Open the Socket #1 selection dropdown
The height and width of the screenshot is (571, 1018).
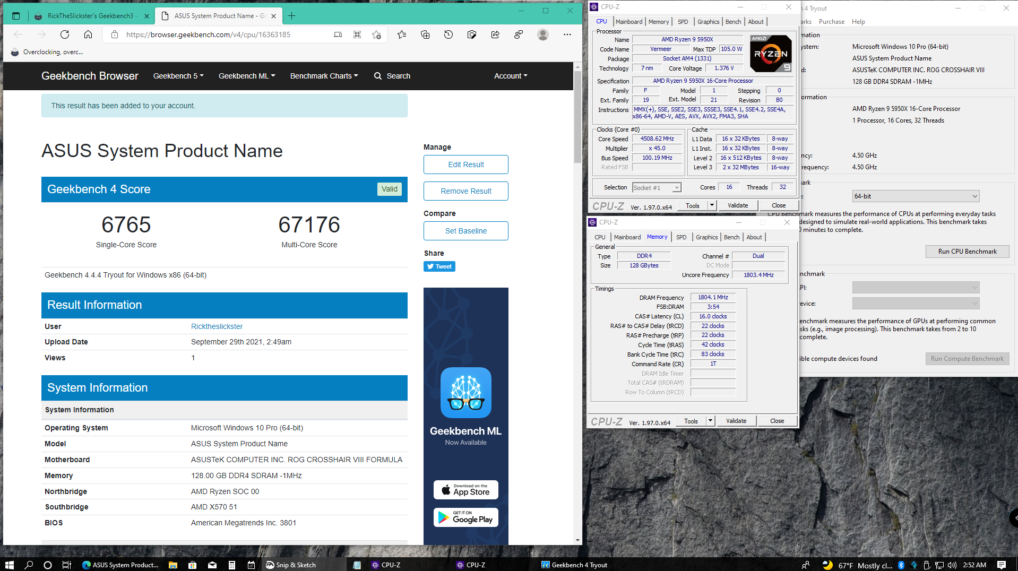657,188
